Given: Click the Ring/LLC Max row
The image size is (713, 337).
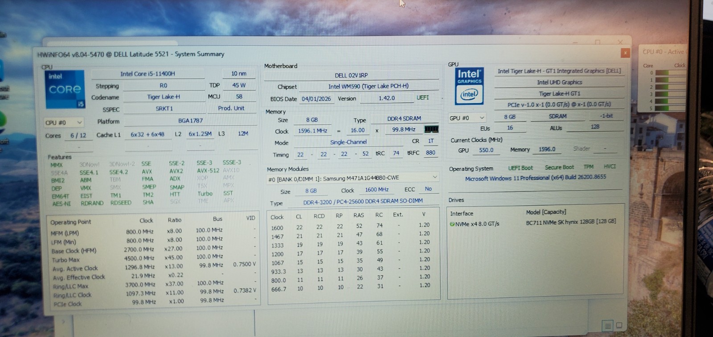Looking at the screenshot, I should 153,285.
